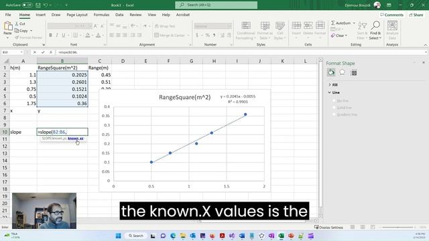Screen dimensions: 429x241
Task: Open Find & Select magnifier menu
Action: pyautogui.click(x=375, y=31)
